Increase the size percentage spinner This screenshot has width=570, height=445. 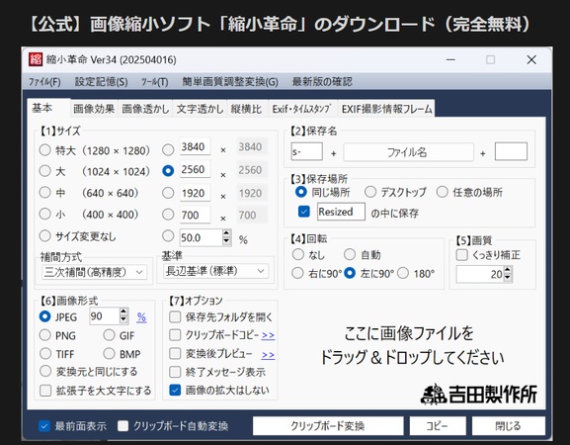(x=226, y=233)
